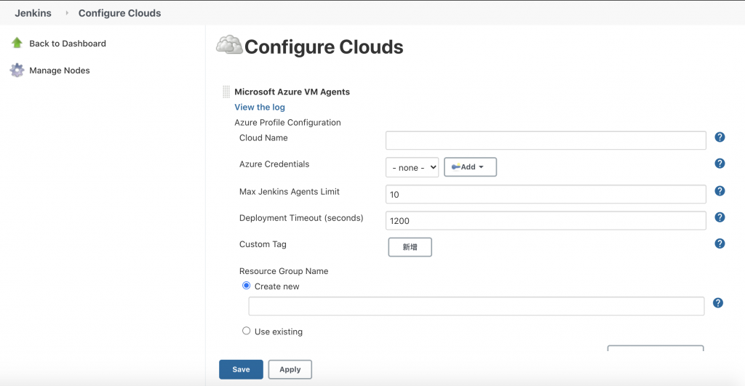Focus the Max Jenkins Agents Limit field
The width and height of the screenshot is (745, 386).
[x=546, y=194]
